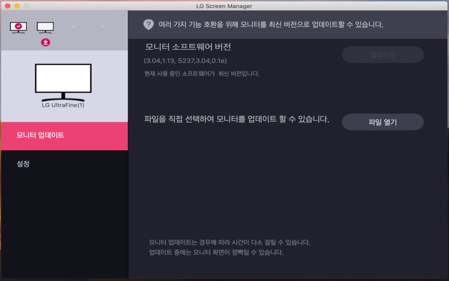The height and width of the screenshot is (281, 449).
Task: Select the second monitor icon in top strip
Action: point(45,28)
